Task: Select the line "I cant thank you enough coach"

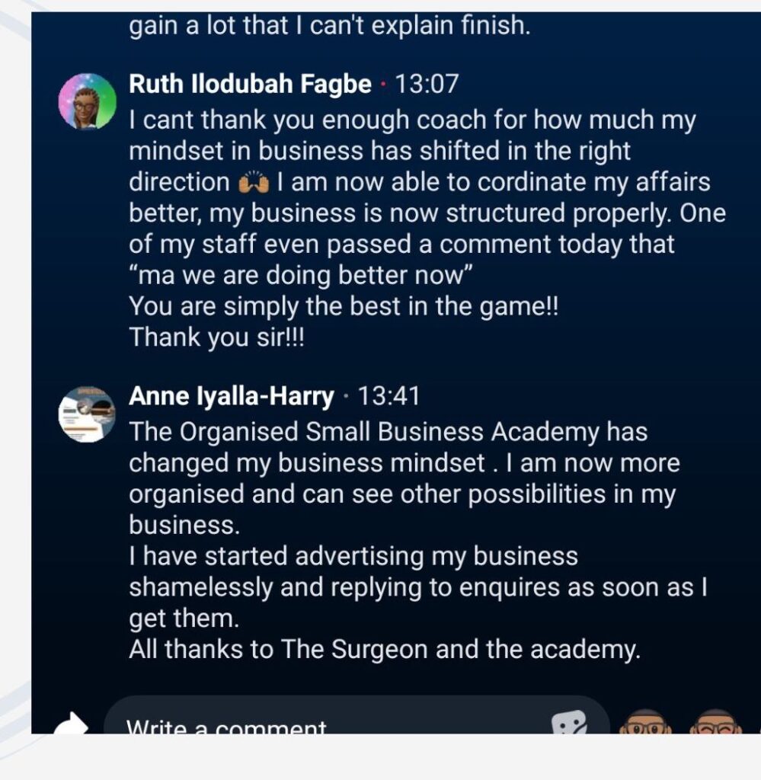Action: tap(411, 120)
